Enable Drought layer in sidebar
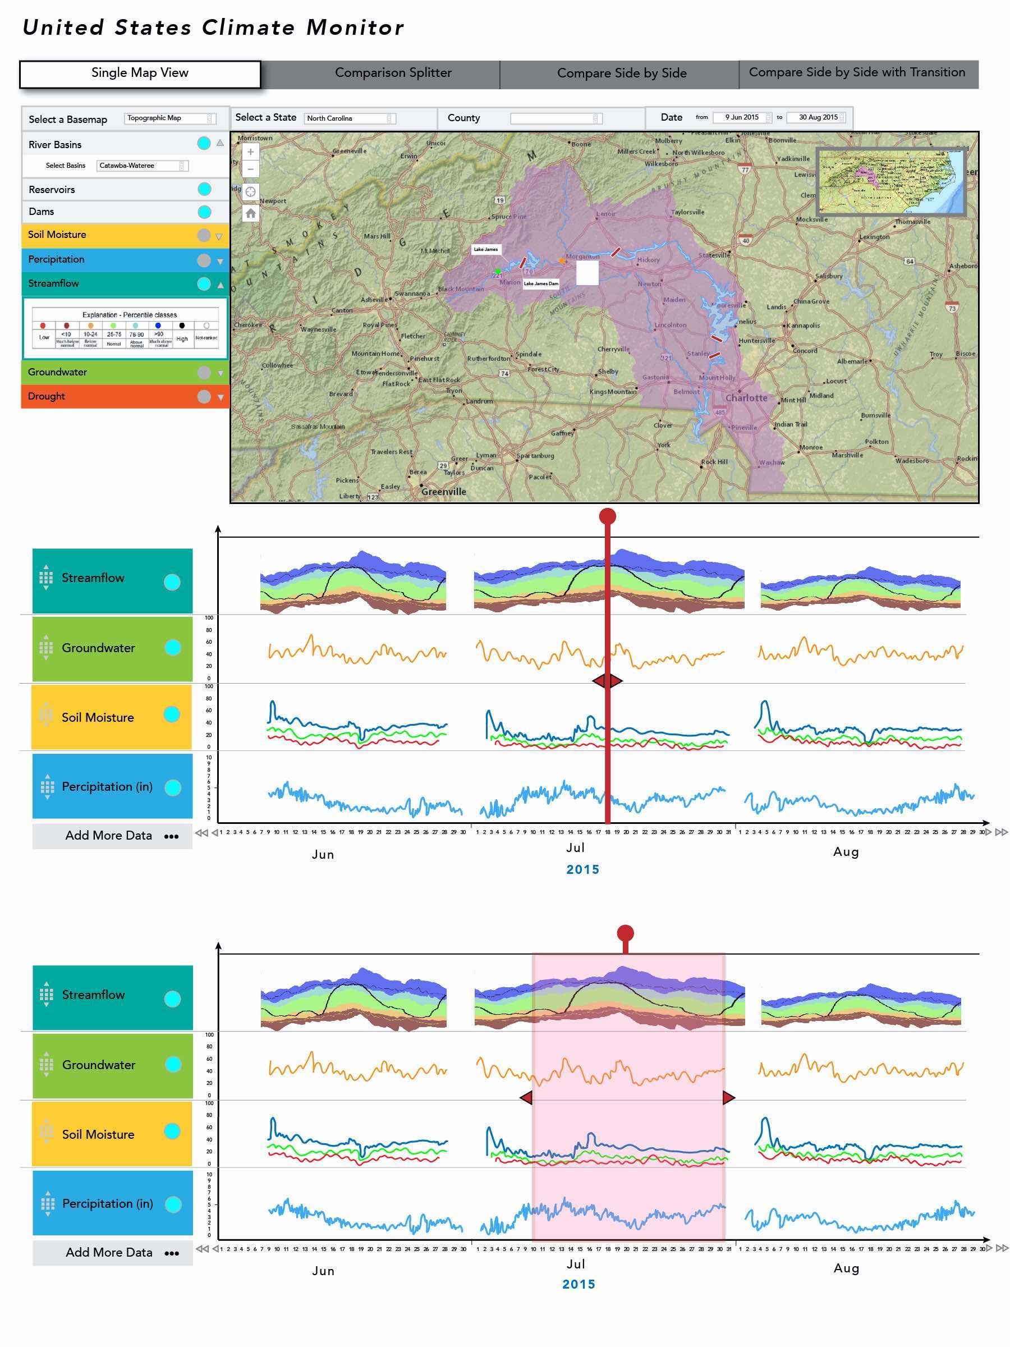1010x1347 pixels. 204,396
